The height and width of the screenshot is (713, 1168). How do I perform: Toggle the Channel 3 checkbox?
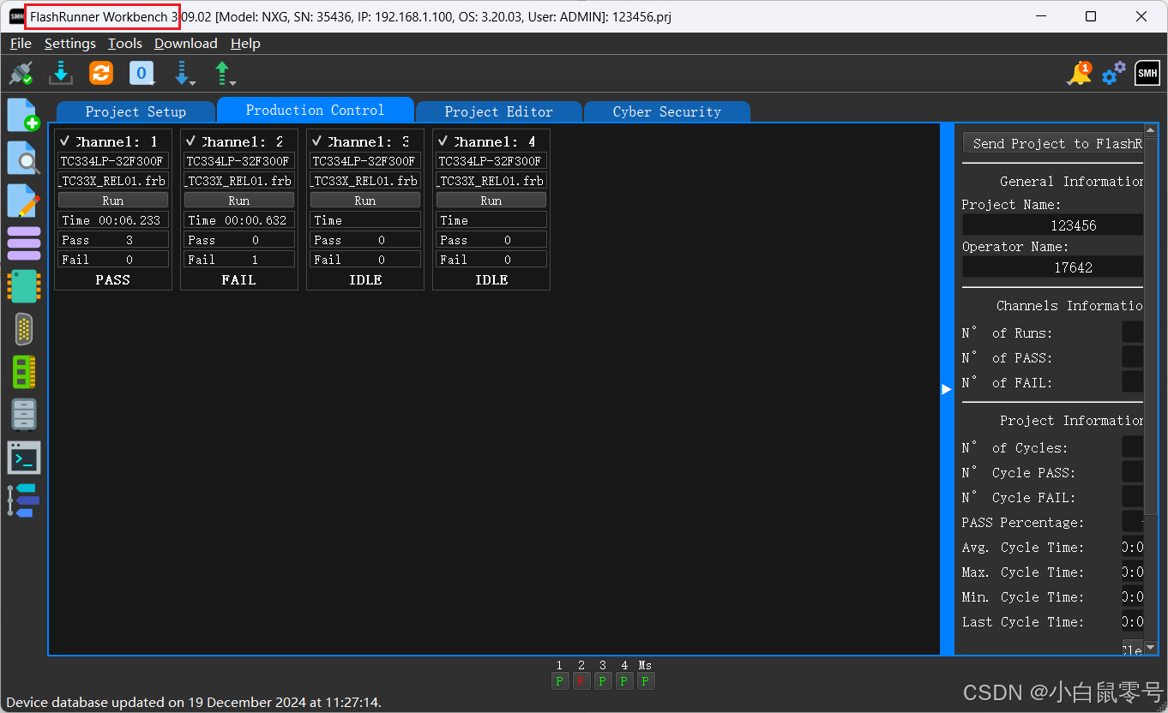pos(316,141)
